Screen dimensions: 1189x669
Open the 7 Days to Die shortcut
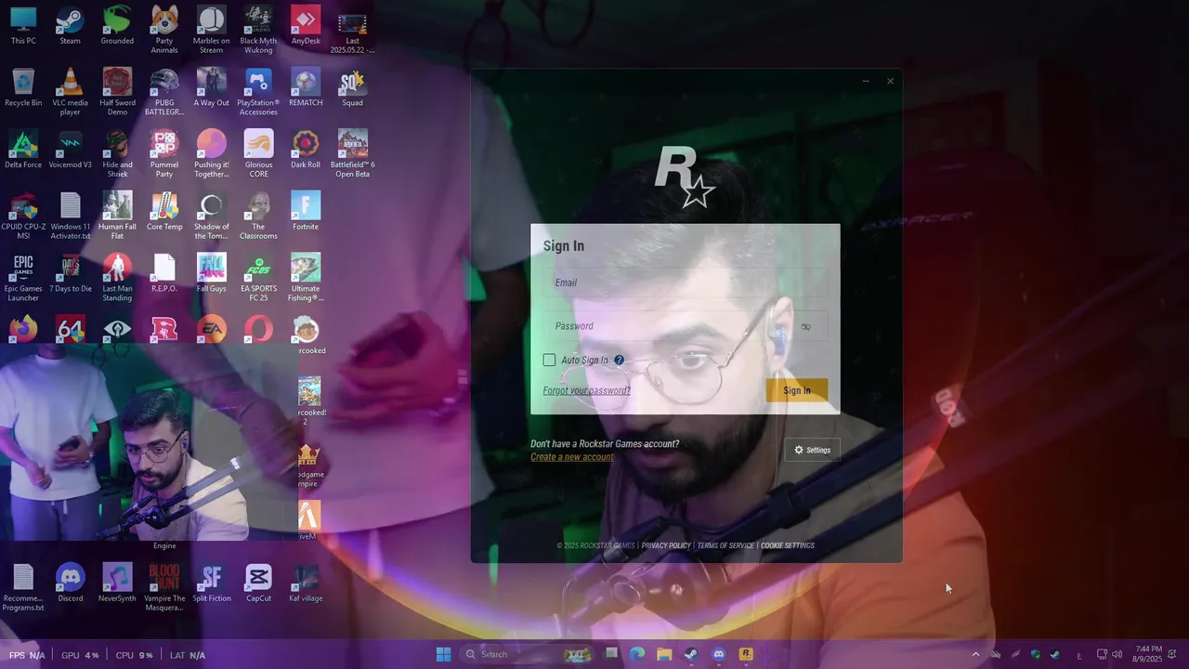tap(70, 273)
